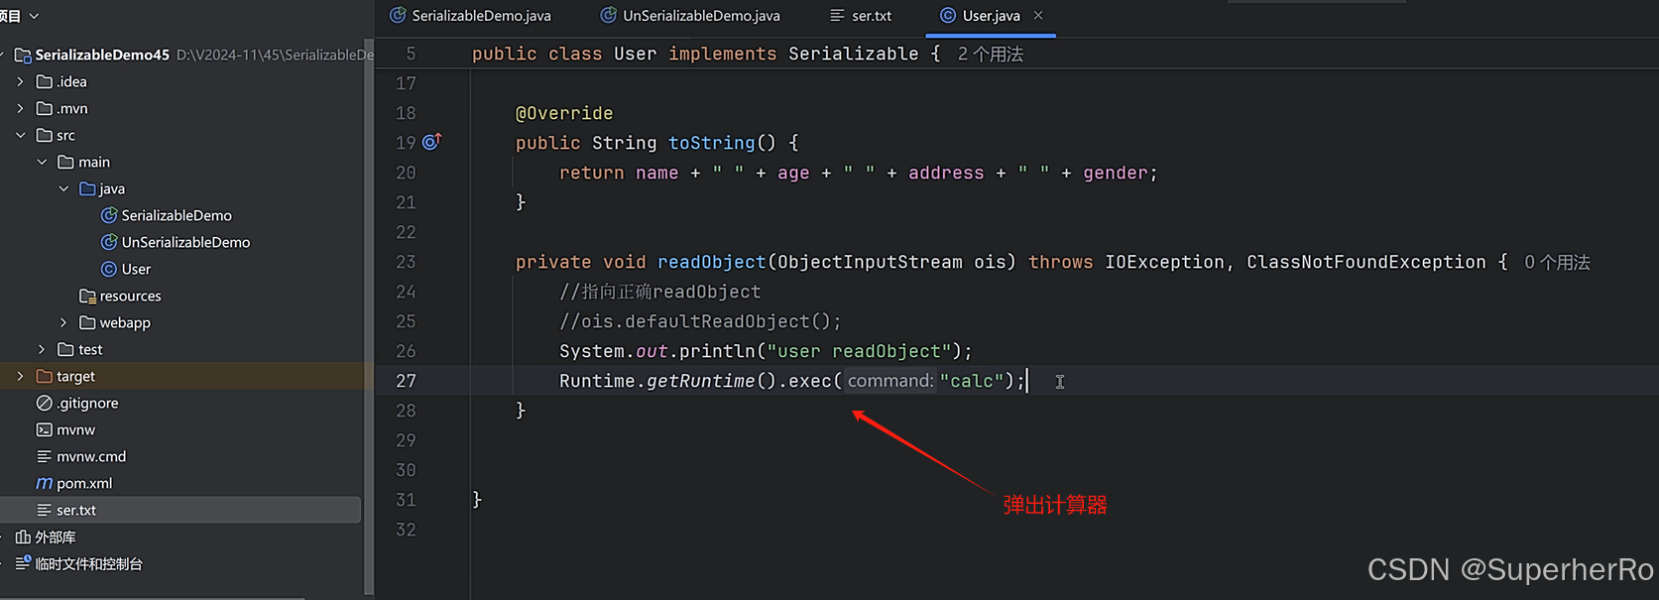Open the ser.txt editor tab
Viewport: 1659px width, 600px height.
861,16
